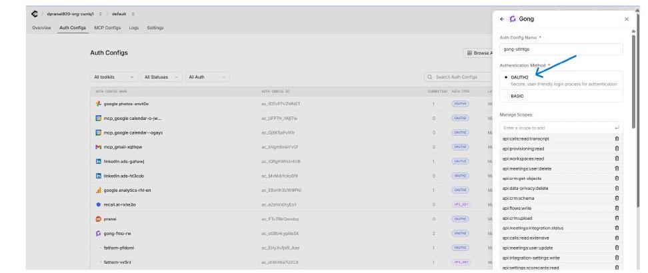Delete the api:workspaces:read scope

coord(617,158)
